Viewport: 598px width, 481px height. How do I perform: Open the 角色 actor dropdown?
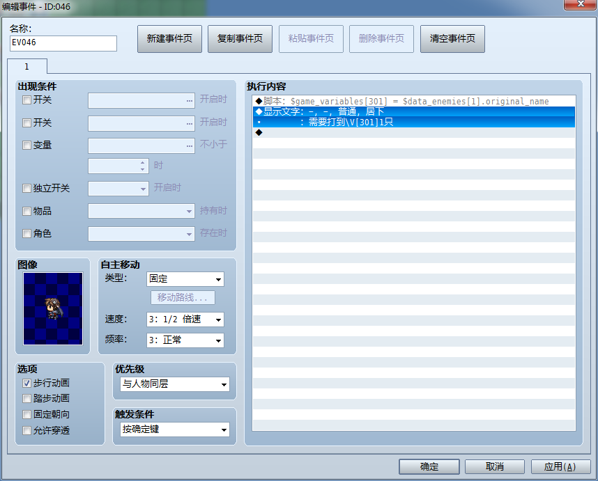[141, 234]
